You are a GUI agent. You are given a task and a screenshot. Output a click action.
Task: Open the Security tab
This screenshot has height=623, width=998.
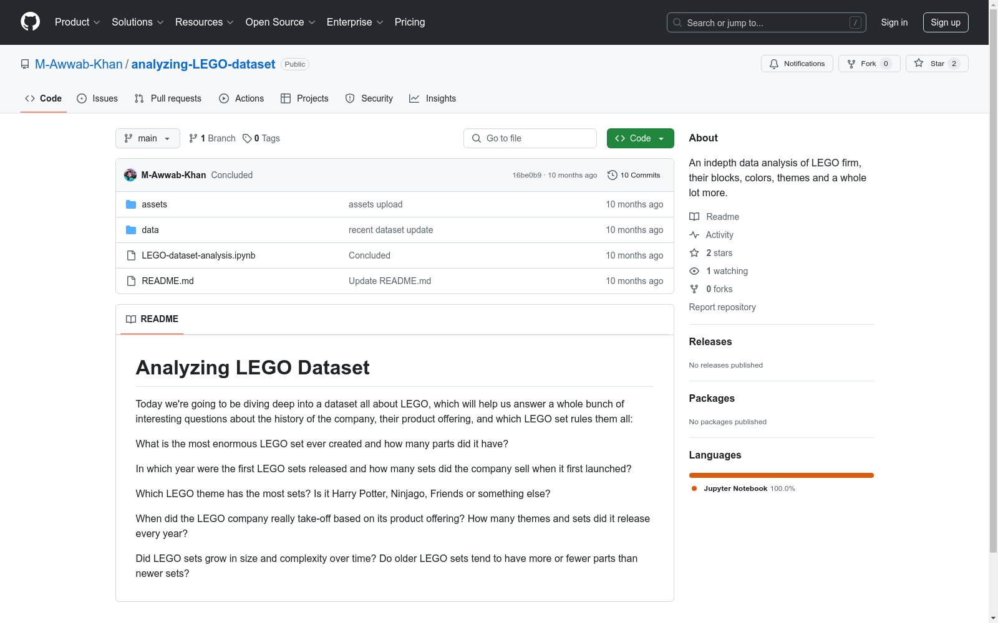(369, 98)
